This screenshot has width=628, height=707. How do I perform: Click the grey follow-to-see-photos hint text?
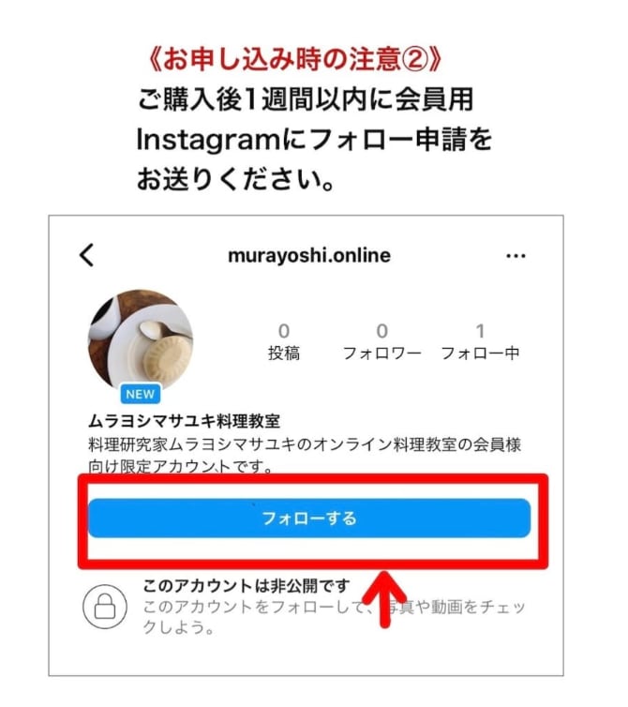pyautogui.click(x=334, y=617)
